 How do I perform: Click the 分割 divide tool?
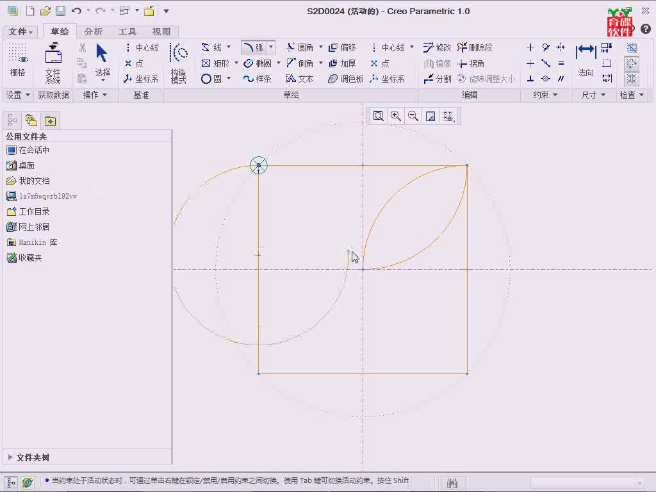click(437, 79)
